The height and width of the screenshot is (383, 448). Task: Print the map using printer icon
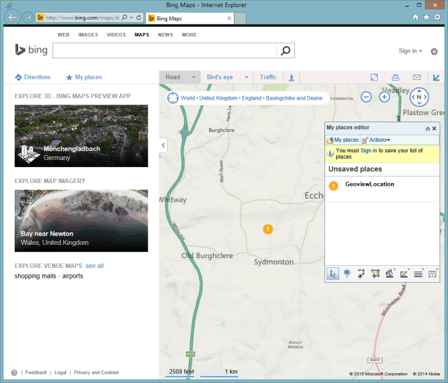click(x=395, y=77)
